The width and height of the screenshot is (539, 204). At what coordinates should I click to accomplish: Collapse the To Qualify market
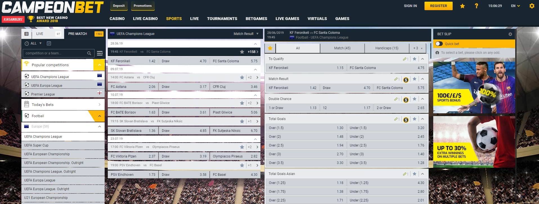[423, 59]
